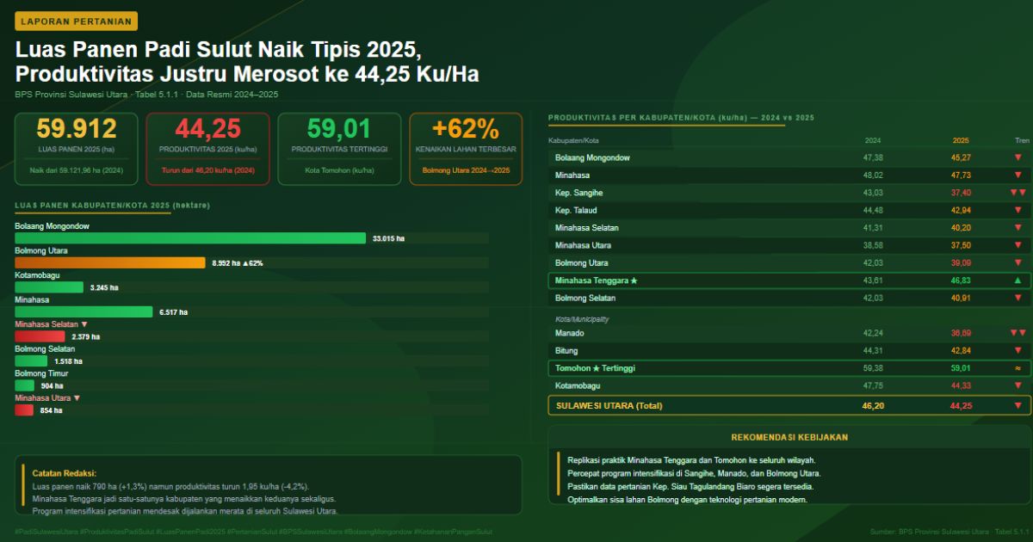Viewport: 1033px width, 542px height.
Task: Click the down arrow beside Minahasa Utara bar label
Action: (x=77, y=398)
